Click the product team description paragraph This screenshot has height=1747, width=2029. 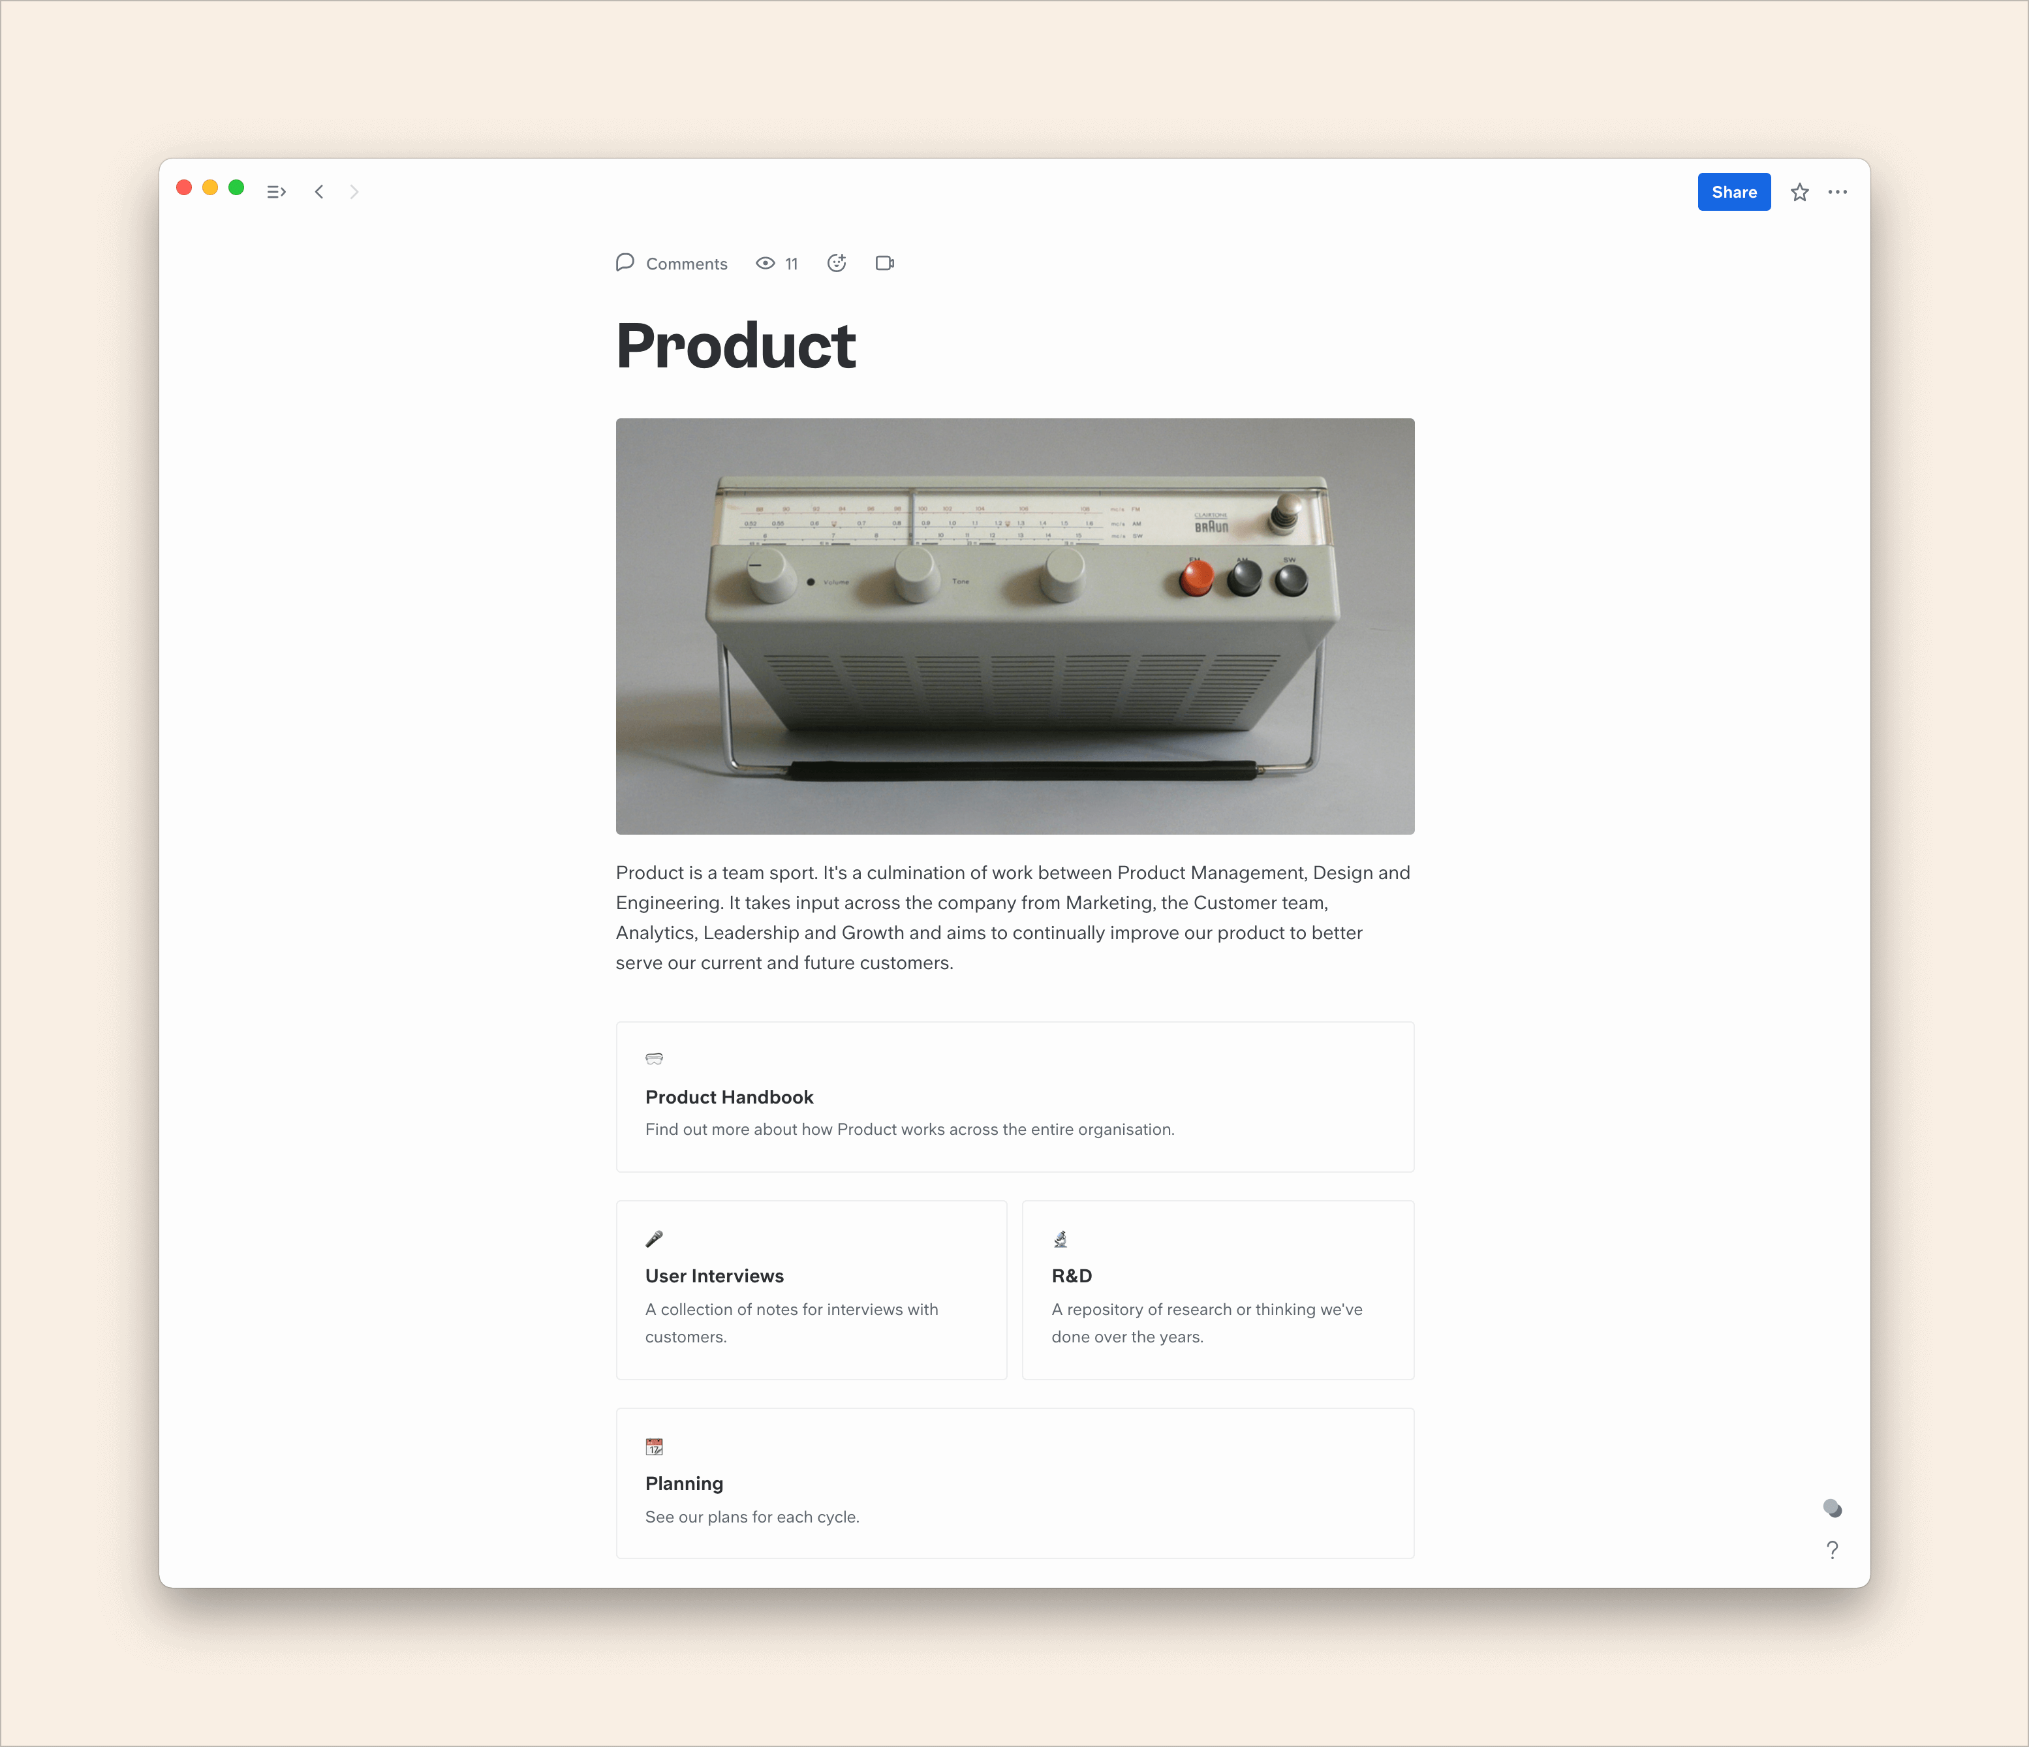pyautogui.click(x=1014, y=918)
